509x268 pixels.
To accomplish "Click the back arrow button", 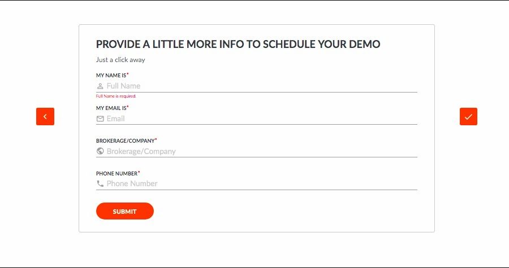I will pos(45,116).
